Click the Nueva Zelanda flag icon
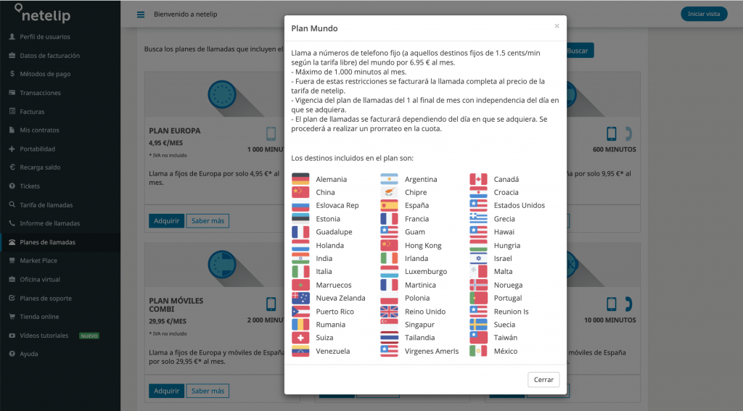 (300, 298)
